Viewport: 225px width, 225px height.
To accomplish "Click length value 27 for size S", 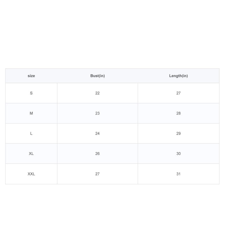I will [x=178, y=93].
